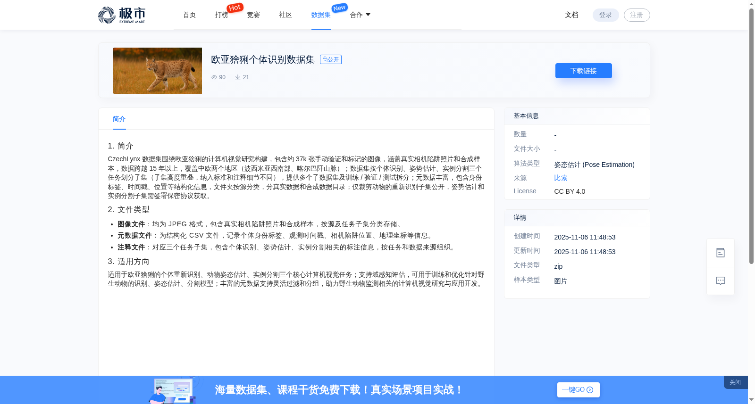
Task: Close the bottom banner with 关闭
Action: pyautogui.click(x=735, y=382)
